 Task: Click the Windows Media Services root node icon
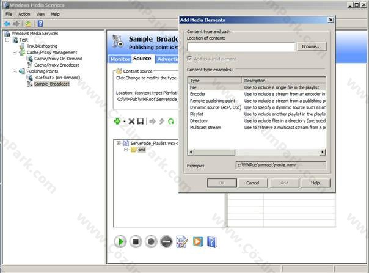click(7, 34)
